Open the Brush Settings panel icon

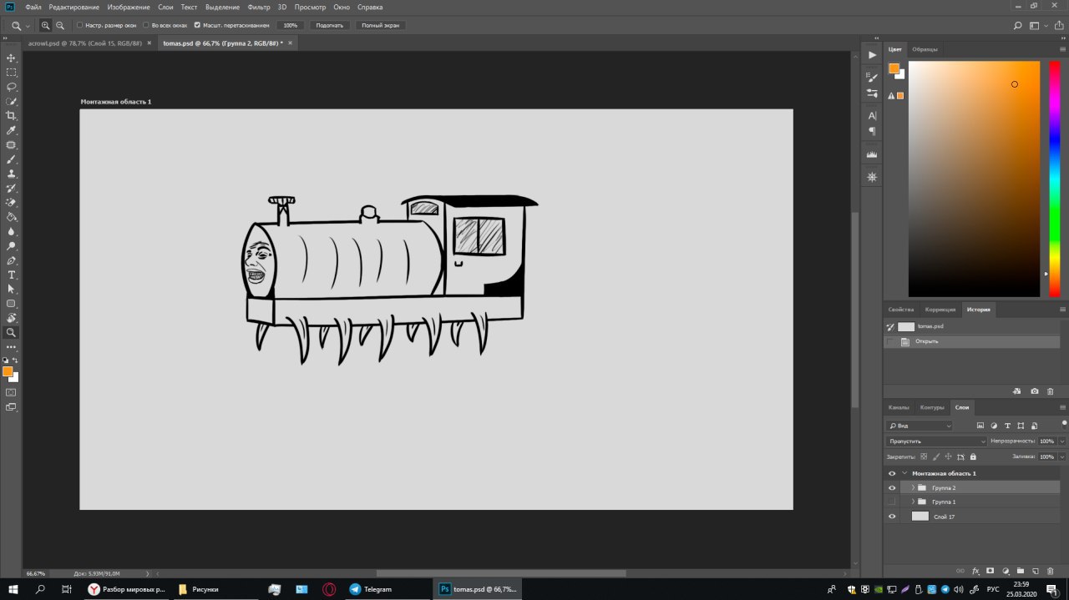(x=873, y=77)
